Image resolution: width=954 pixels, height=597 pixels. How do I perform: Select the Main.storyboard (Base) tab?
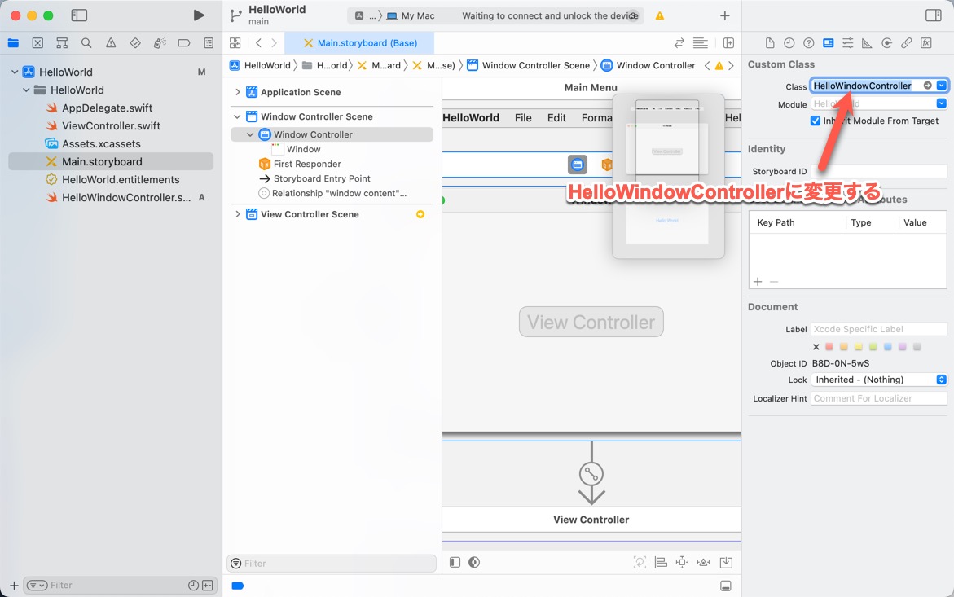click(360, 43)
